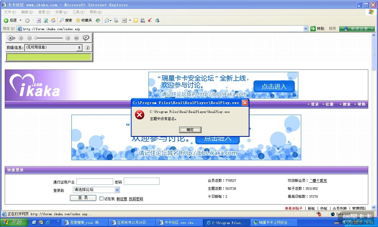This screenshot has width=378, height=227.
Task: Click the eject arrow beside the 剪辑信息 field
Action: pos(79,48)
